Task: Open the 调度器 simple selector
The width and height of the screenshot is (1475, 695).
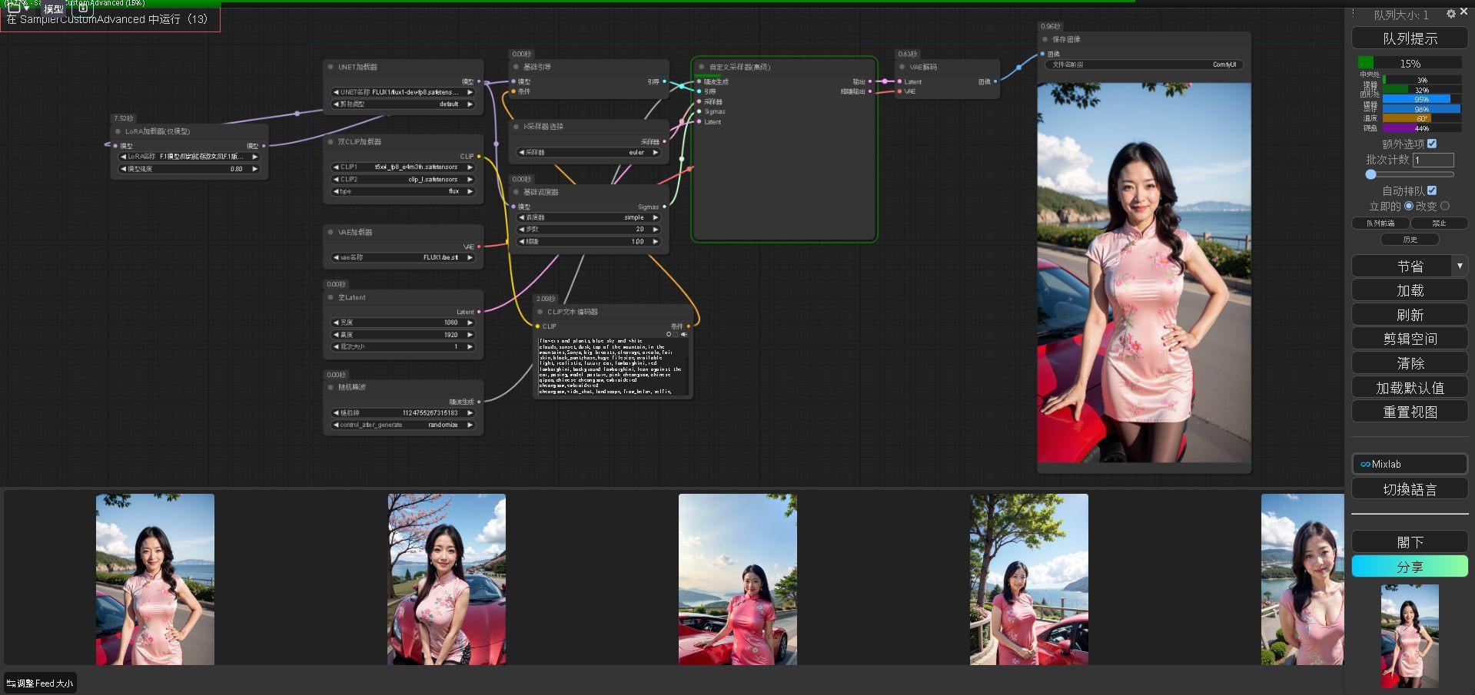Action: [589, 218]
